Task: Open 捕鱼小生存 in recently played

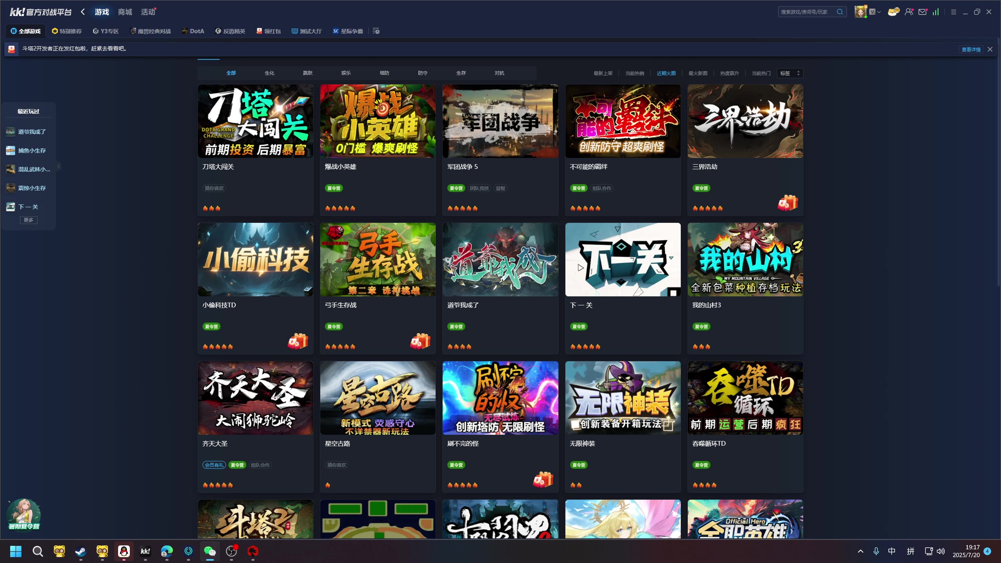Action: 28,151
